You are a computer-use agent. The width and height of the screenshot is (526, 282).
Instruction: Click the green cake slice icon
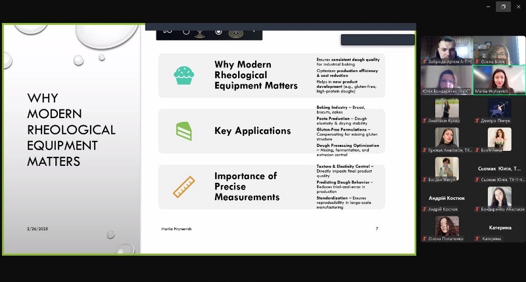[184, 131]
